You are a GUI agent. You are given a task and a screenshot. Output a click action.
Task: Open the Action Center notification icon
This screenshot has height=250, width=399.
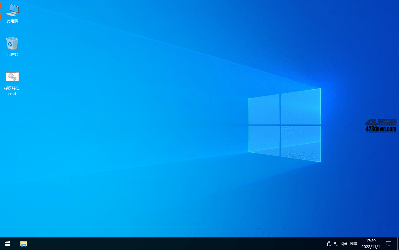click(x=388, y=244)
